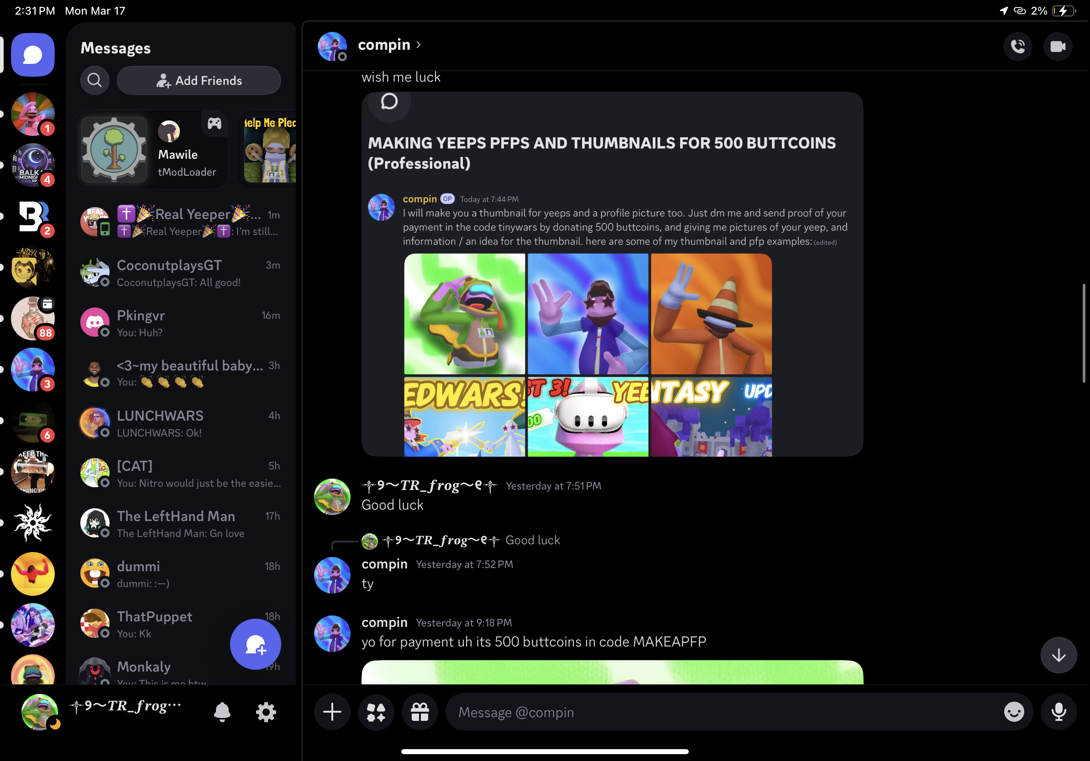Expand compin profile via header chevron
The height and width of the screenshot is (761, 1090).
pyautogui.click(x=419, y=45)
